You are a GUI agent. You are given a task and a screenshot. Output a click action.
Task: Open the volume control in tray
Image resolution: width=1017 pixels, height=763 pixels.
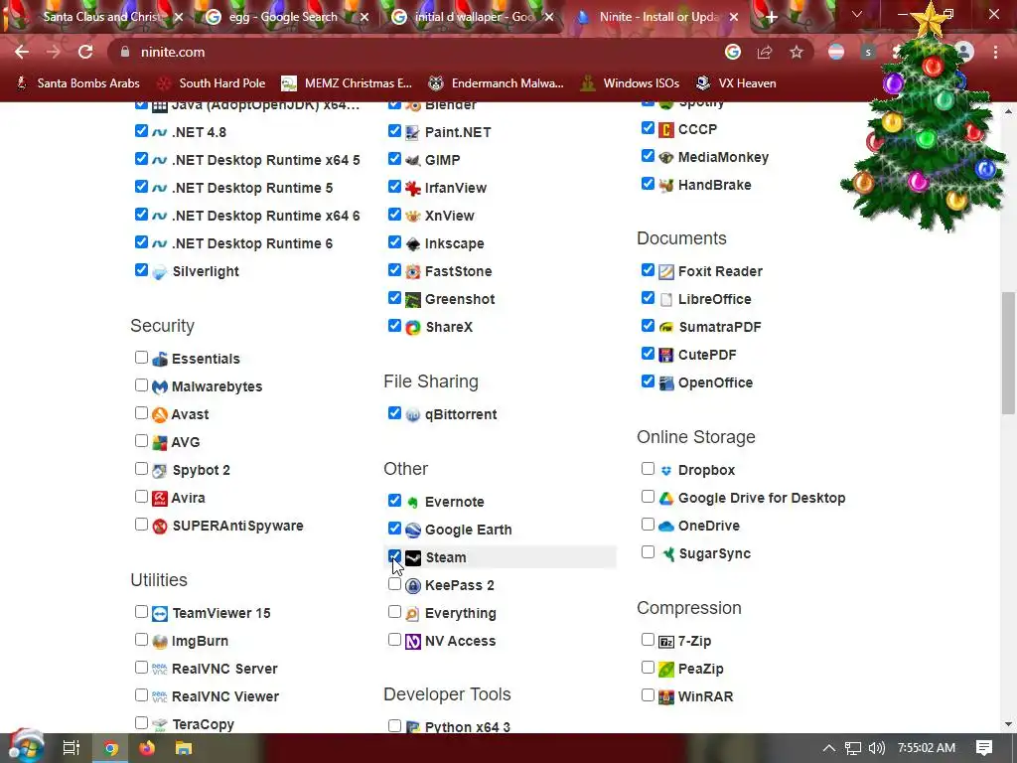[876, 748]
